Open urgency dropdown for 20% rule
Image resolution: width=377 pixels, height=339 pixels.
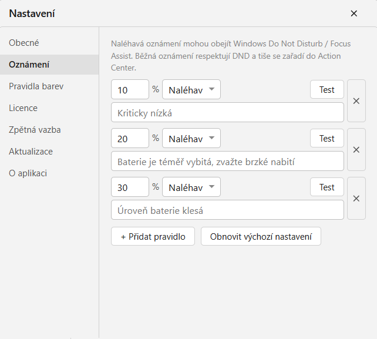[x=191, y=138]
